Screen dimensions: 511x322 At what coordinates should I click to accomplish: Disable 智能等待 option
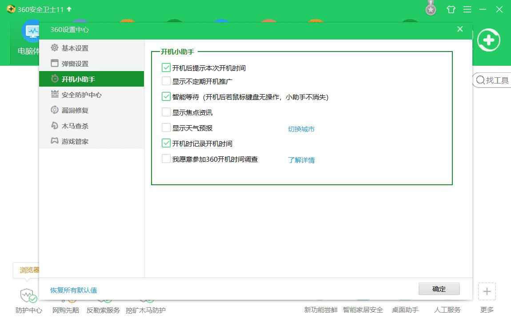click(x=166, y=97)
